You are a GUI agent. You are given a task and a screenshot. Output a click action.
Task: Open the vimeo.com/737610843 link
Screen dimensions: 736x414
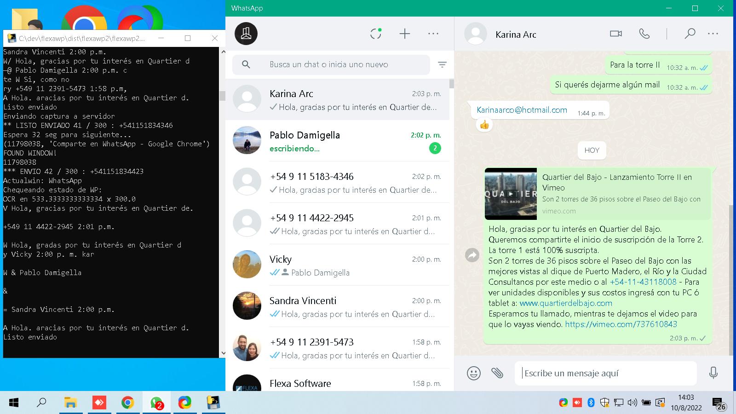point(621,324)
